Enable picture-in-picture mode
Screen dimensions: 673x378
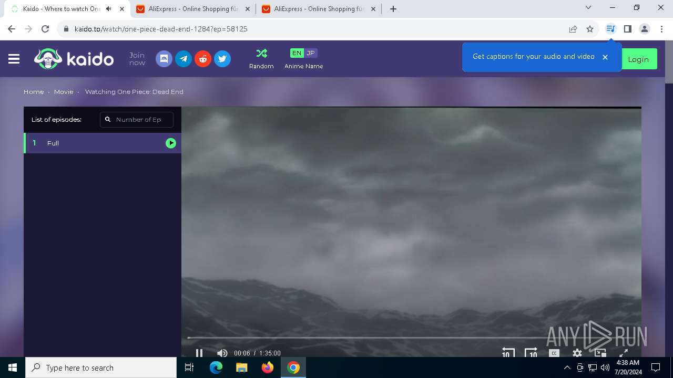point(600,353)
